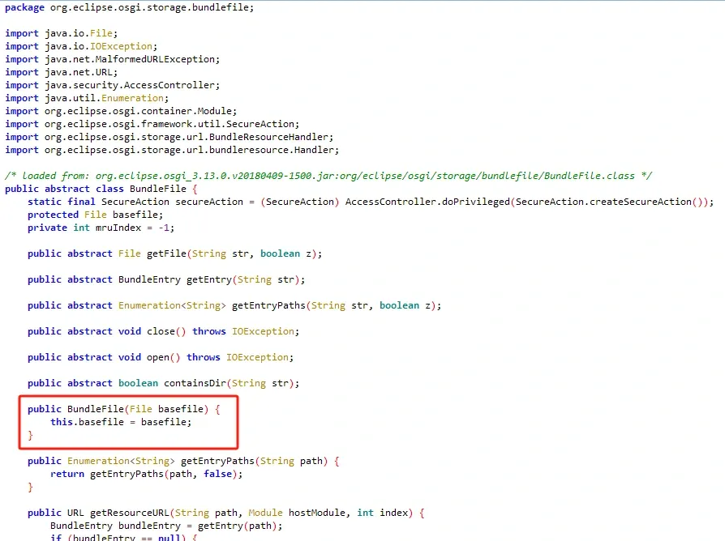Viewport: 725px width, 541px height.
Task: Click getEntryPaths(String path) method name
Action: [x=217, y=461]
